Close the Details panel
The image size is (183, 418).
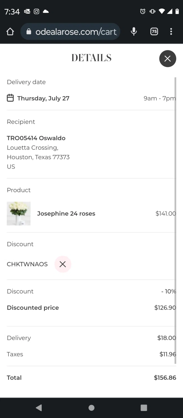(167, 59)
